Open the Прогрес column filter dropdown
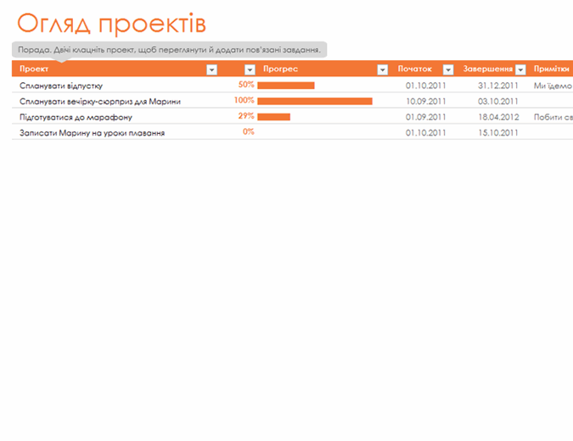Screen dimensions: 573x441 click(382, 70)
